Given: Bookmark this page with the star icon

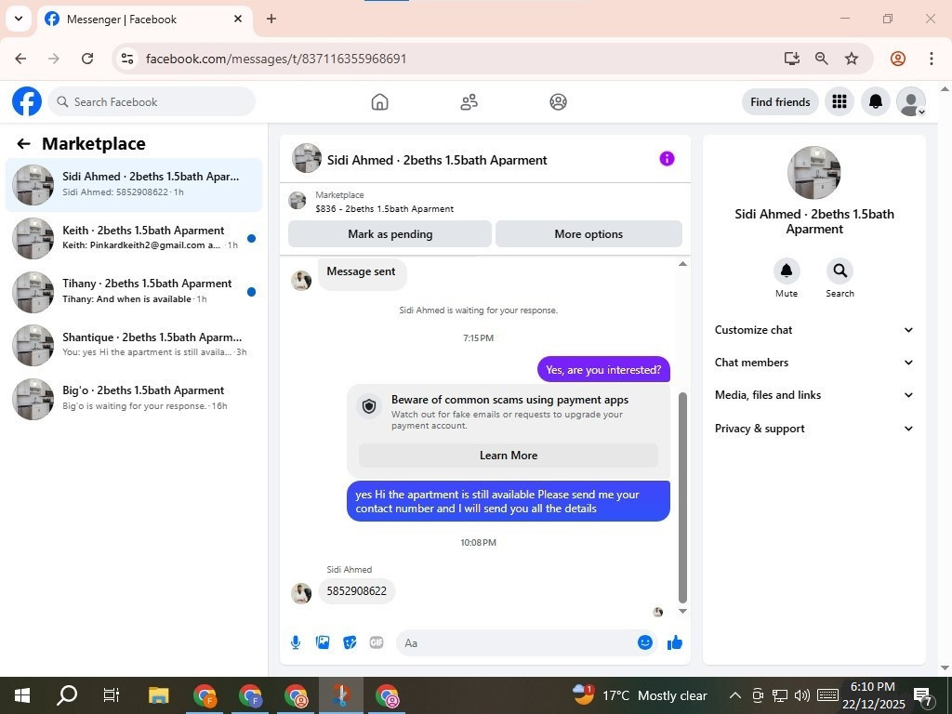Looking at the screenshot, I should coord(852,59).
